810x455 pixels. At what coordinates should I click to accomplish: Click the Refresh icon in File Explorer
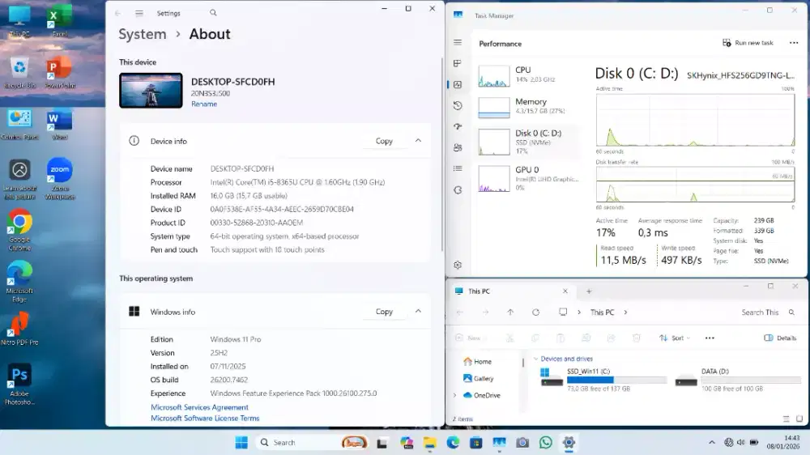(535, 313)
